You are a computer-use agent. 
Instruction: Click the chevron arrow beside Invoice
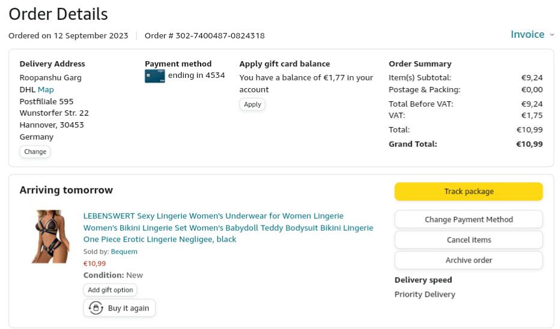coord(552,35)
